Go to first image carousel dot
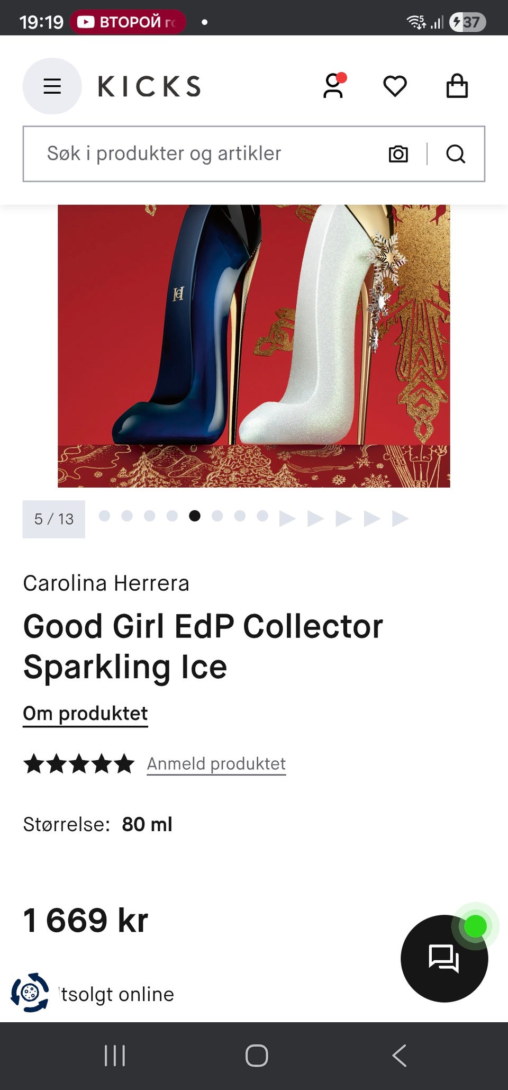 104,516
